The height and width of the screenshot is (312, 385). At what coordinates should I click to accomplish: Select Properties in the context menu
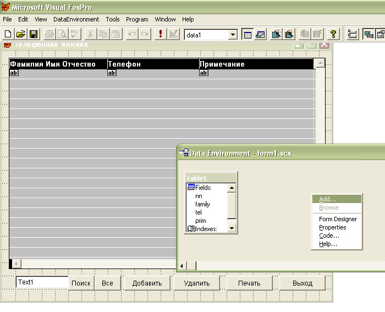tap(333, 227)
